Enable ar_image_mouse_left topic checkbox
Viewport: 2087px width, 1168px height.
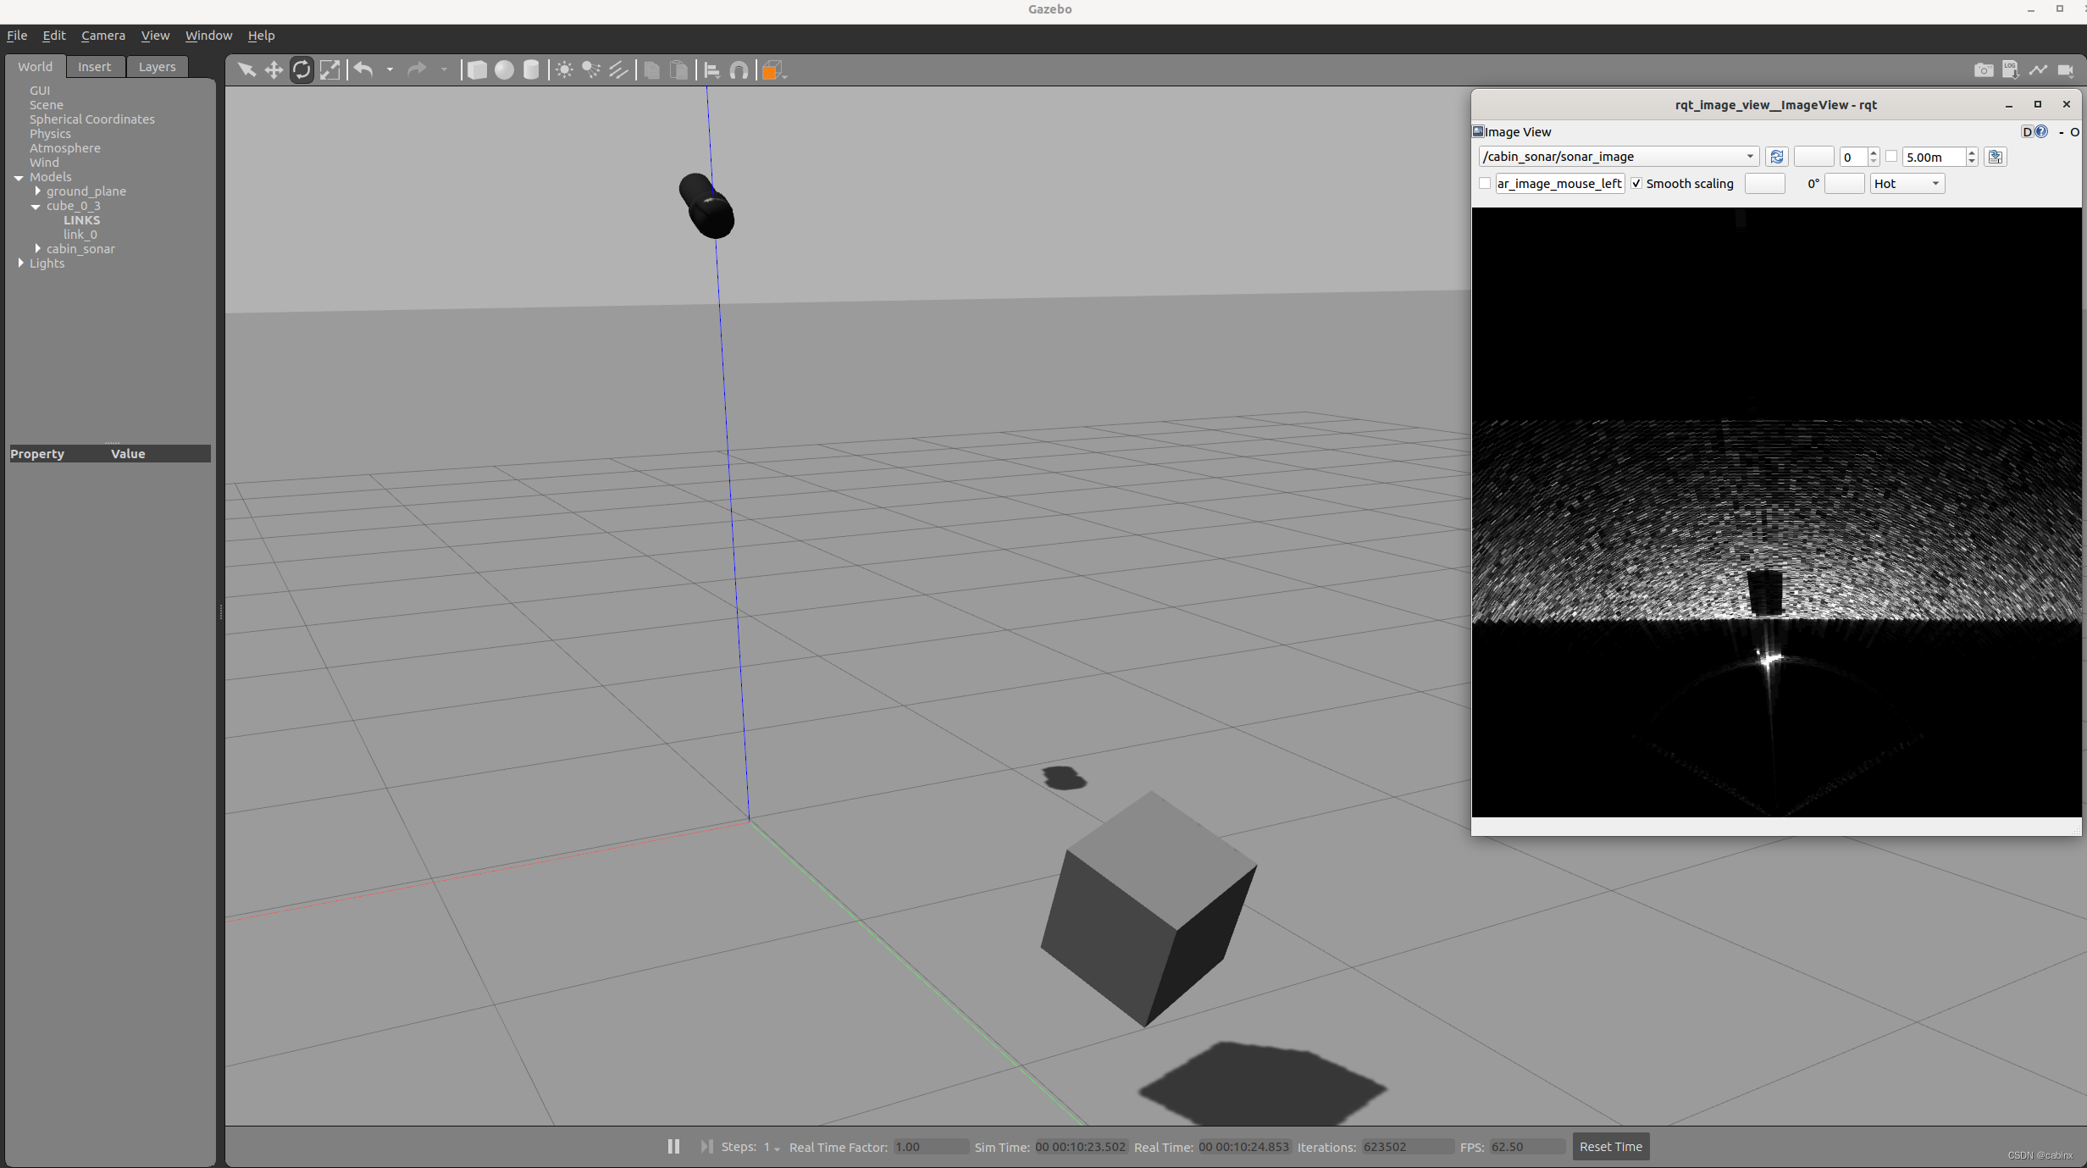(x=1485, y=184)
